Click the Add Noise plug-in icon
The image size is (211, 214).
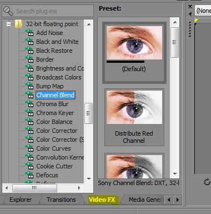click(x=29, y=33)
